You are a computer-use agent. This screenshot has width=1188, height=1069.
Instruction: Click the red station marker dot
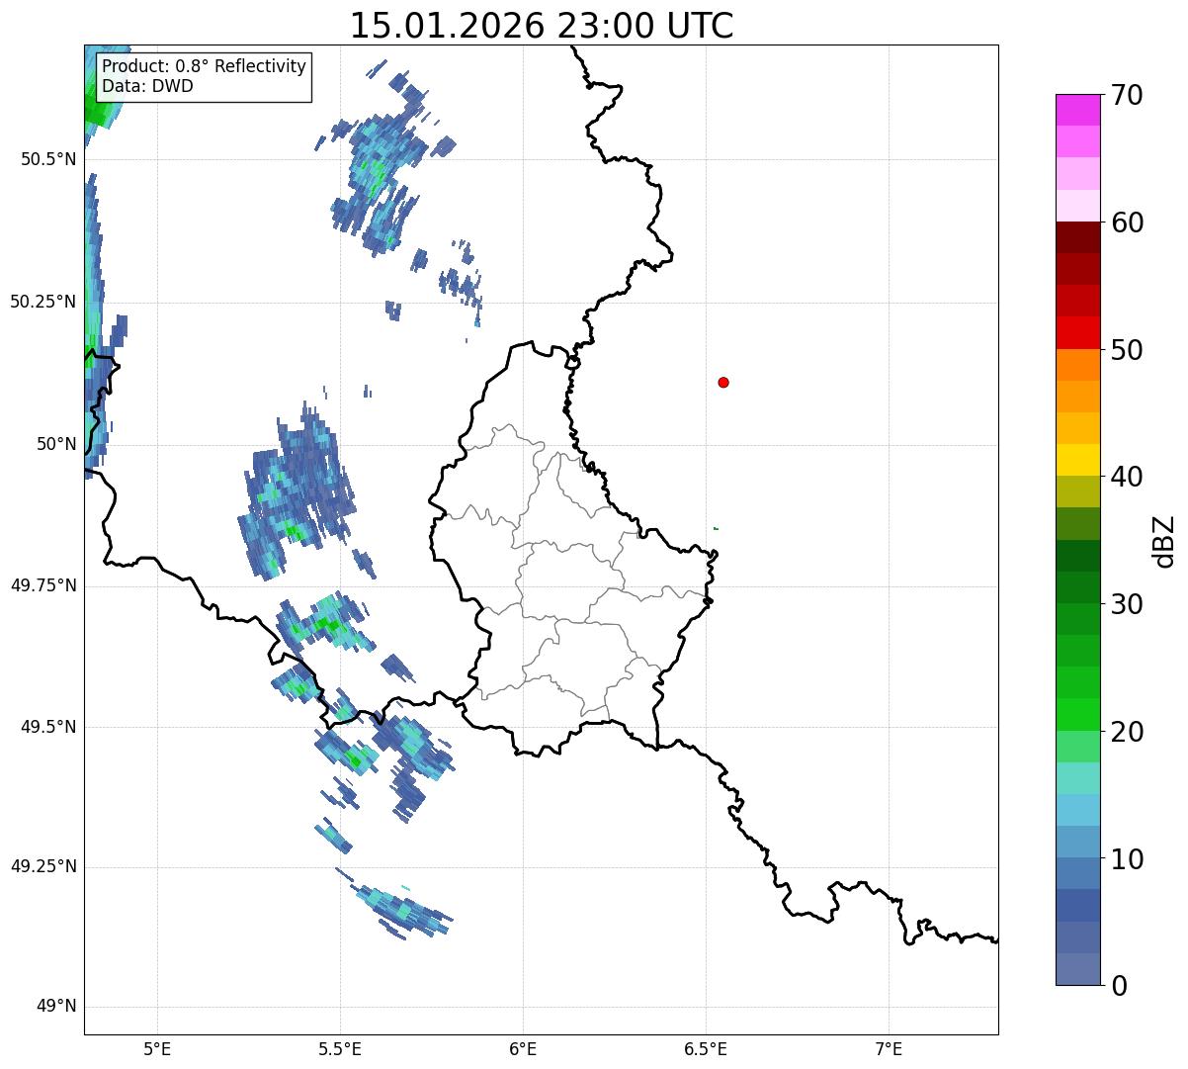tap(723, 382)
